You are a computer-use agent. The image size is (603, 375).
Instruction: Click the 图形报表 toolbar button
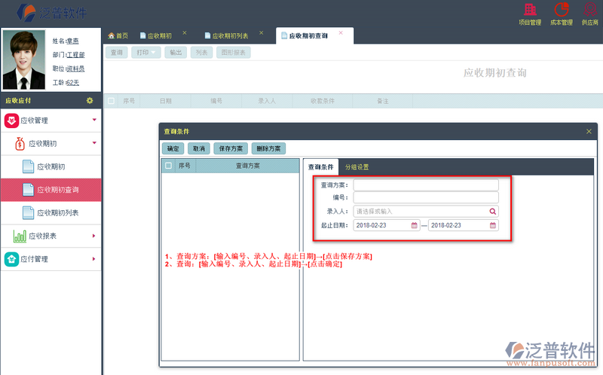pos(234,53)
